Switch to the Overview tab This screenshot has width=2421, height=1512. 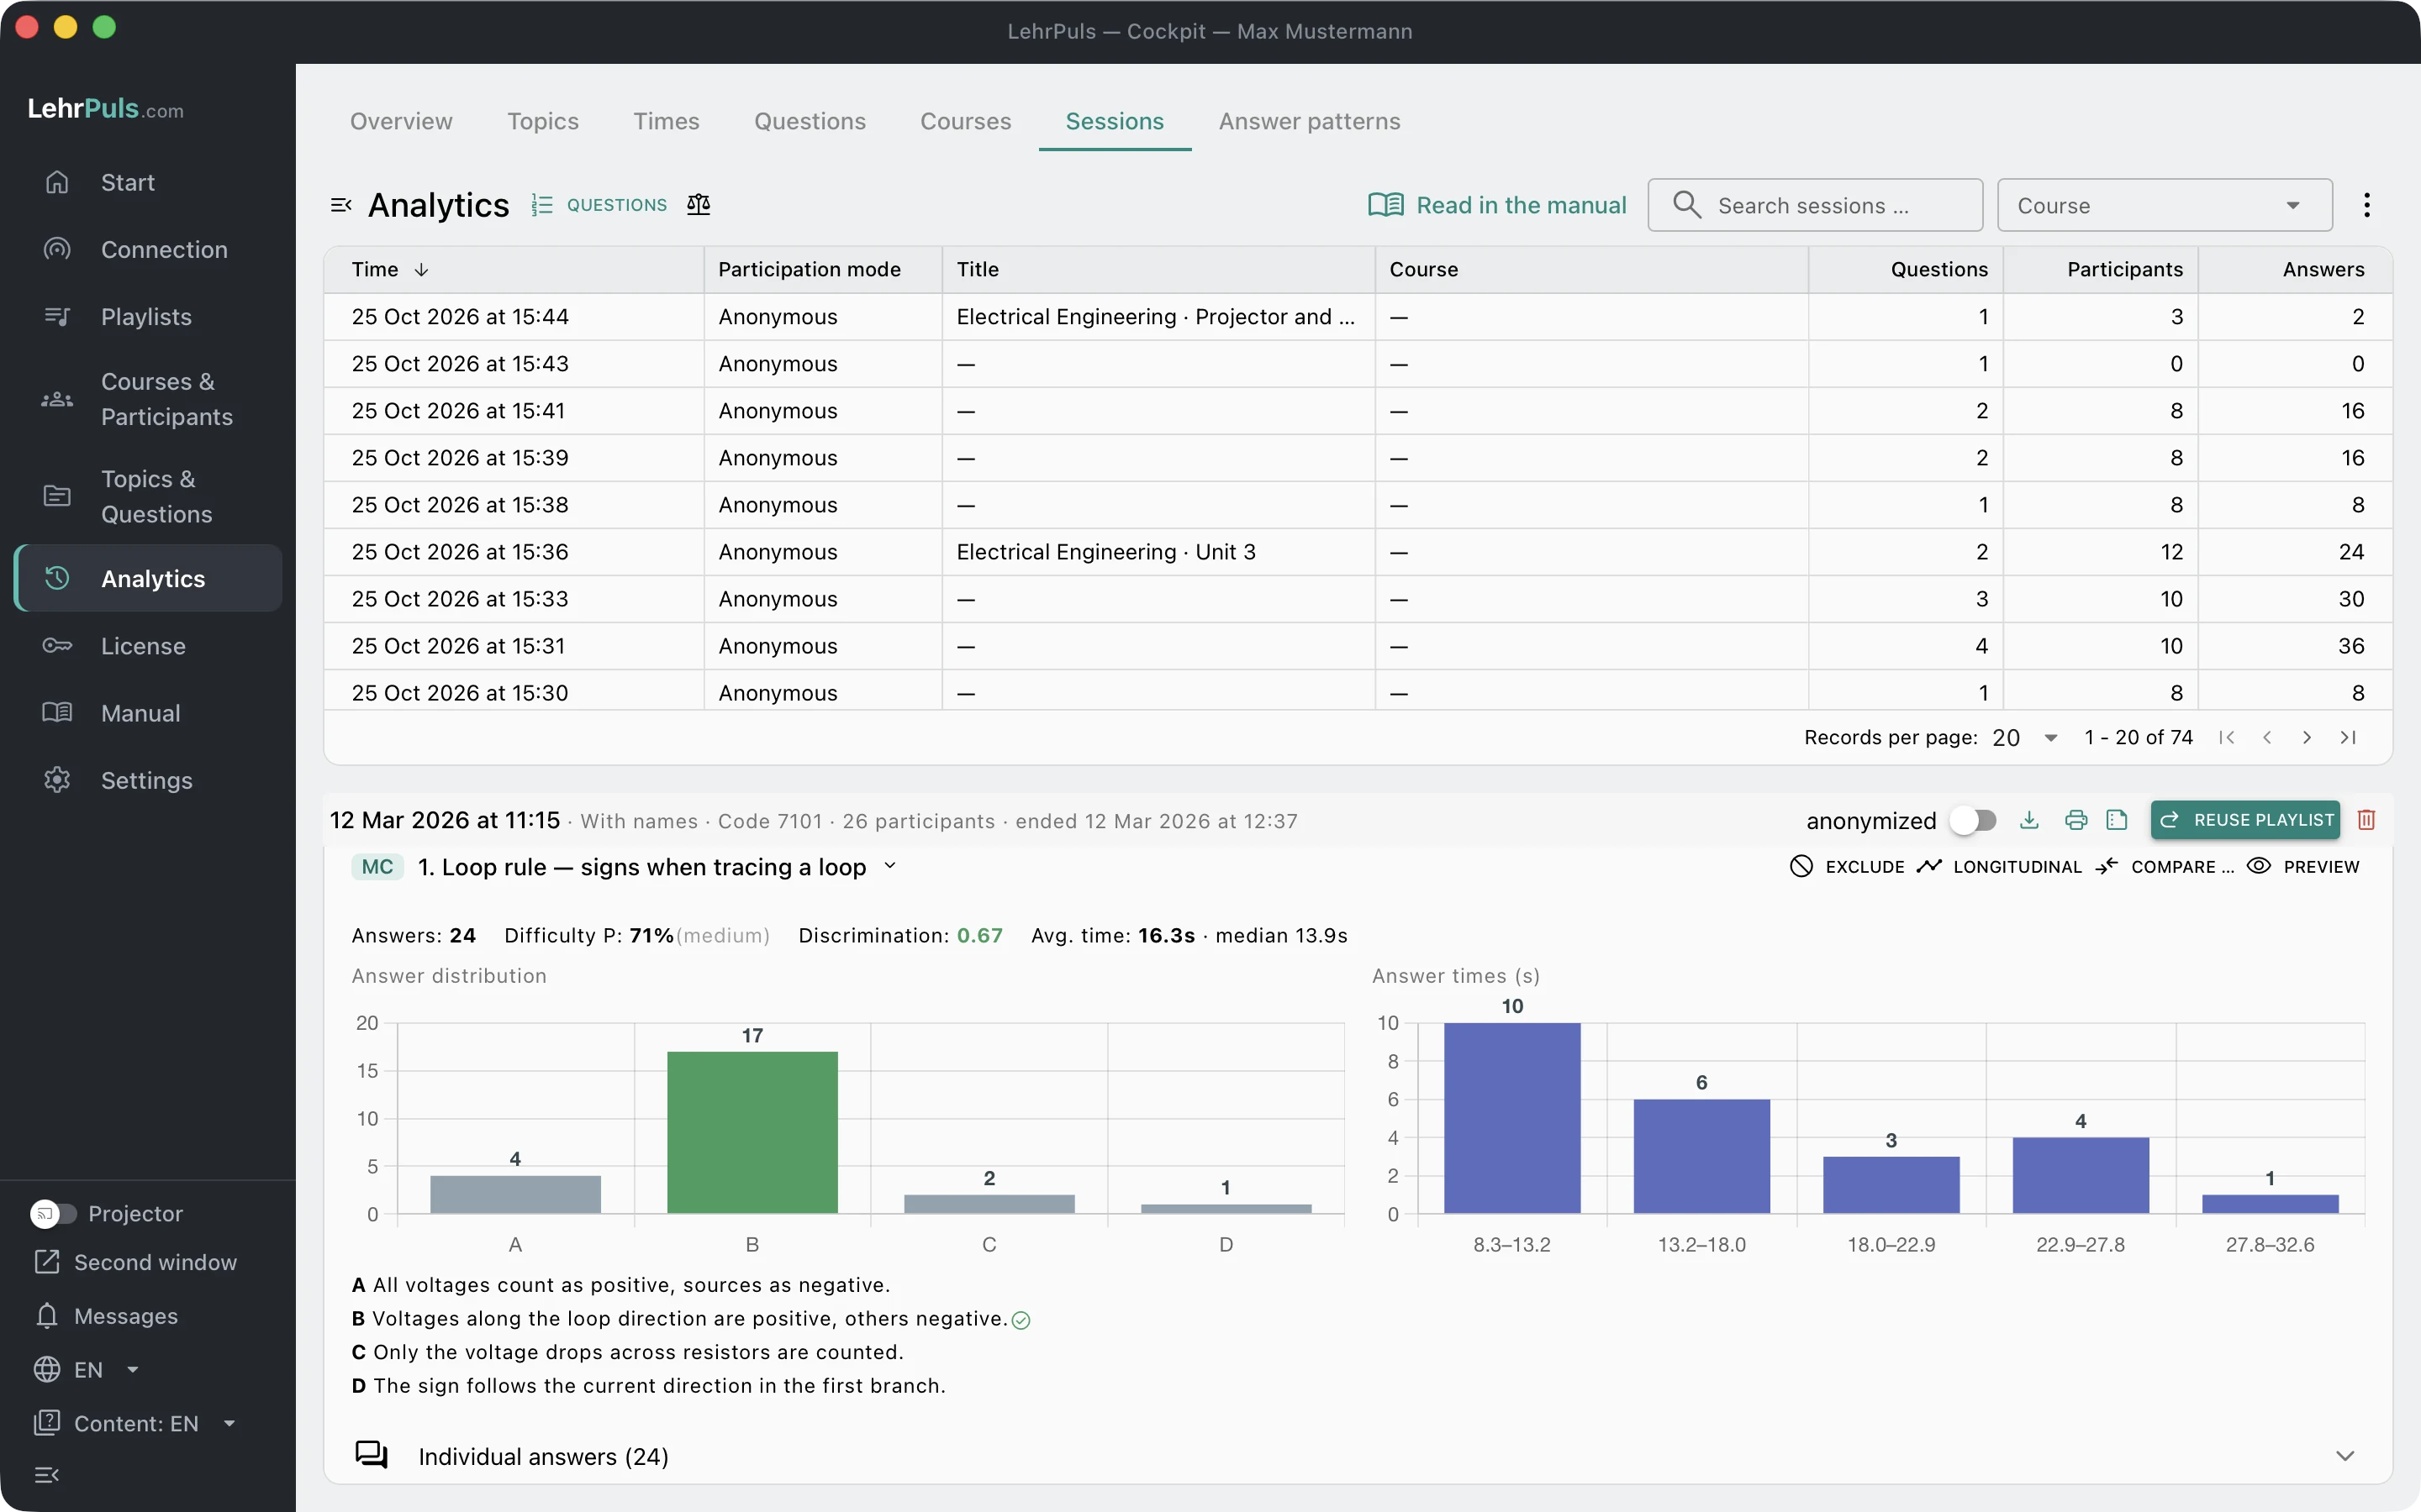tap(401, 121)
